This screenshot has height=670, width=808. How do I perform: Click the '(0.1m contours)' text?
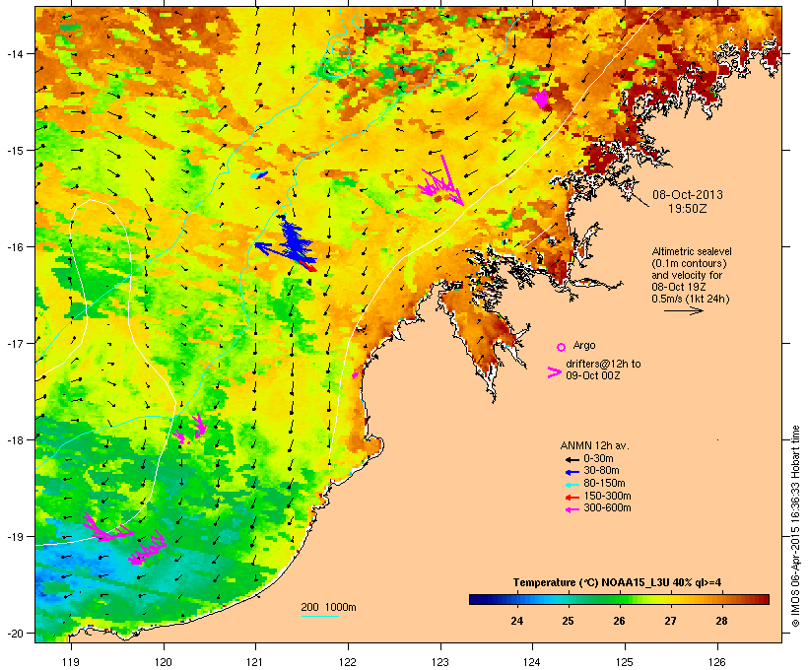point(690,263)
